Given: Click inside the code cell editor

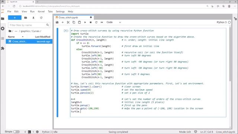Looking at the screenshot, I should coord(148,73).
